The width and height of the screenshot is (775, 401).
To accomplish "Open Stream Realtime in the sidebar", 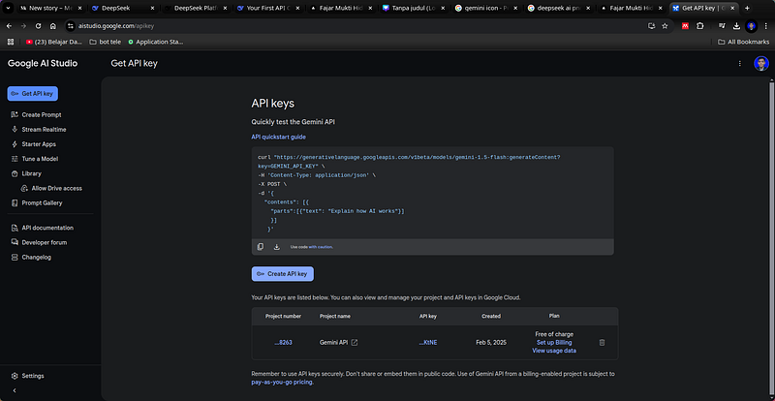I will (x=39, y=130).
